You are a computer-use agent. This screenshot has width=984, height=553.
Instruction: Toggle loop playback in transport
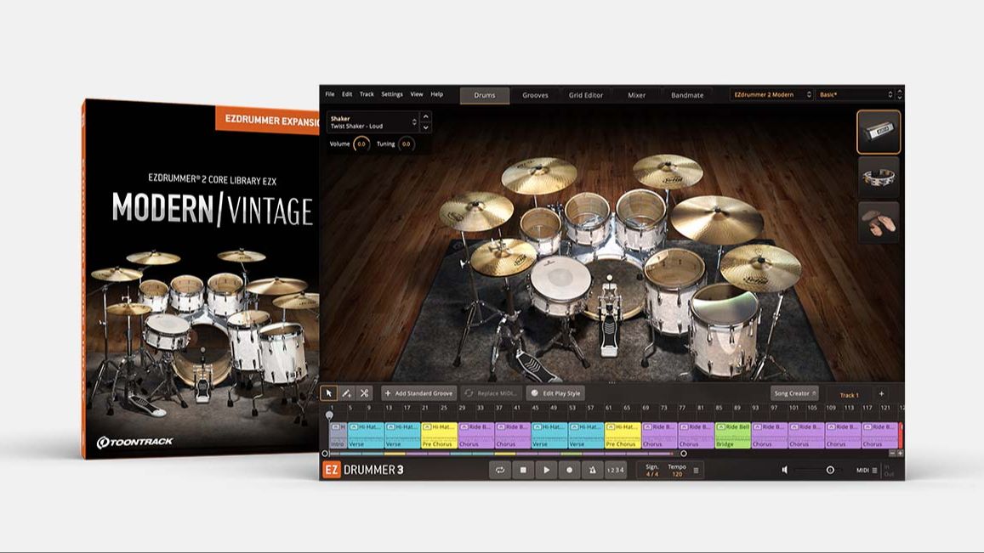pos(500,470)
